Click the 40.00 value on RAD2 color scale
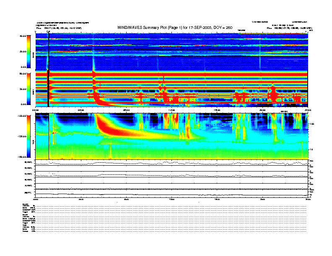Viewport: 332px width, 256px height. coord(23,36)
